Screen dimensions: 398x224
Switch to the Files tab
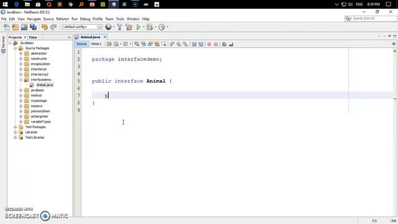33,37
